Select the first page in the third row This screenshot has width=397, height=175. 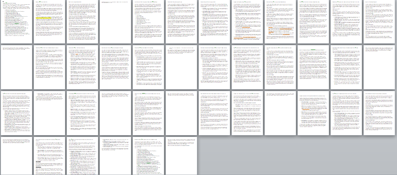[16, 113]
